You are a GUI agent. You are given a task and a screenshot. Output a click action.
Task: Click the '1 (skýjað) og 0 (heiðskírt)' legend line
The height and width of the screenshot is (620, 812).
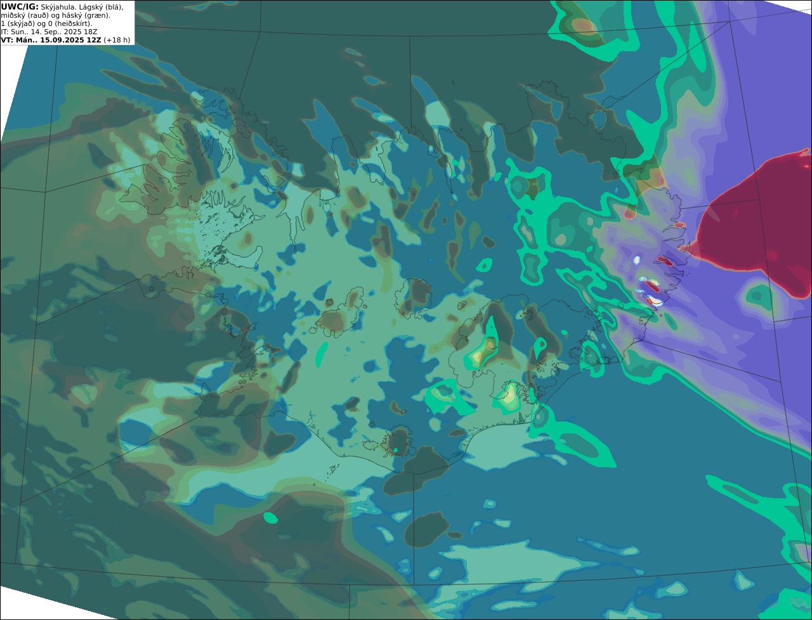(46, 23)
